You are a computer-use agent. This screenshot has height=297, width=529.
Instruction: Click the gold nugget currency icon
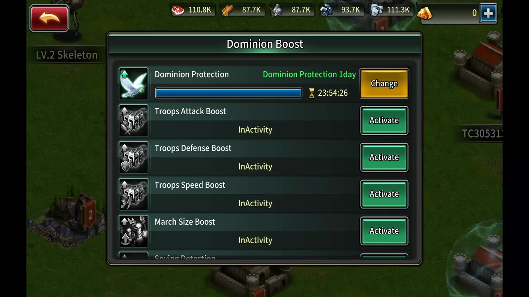point(425,13)
